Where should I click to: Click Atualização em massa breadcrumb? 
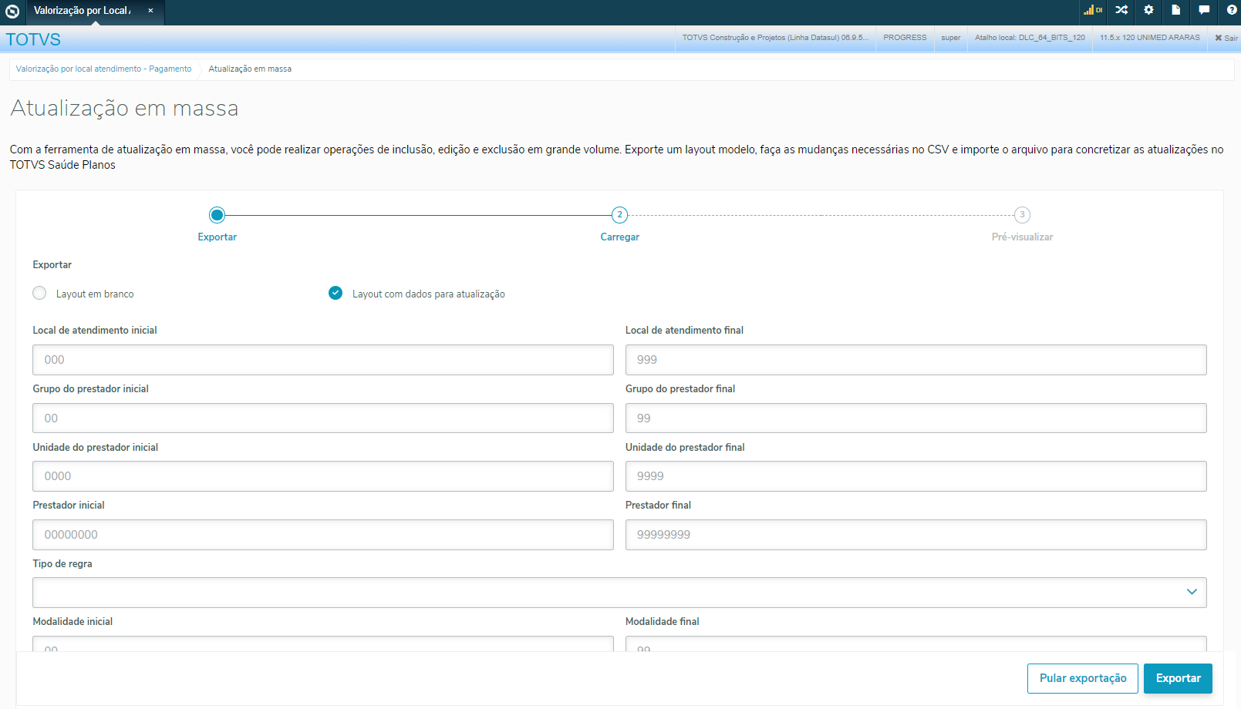click(x=250, y=69)
